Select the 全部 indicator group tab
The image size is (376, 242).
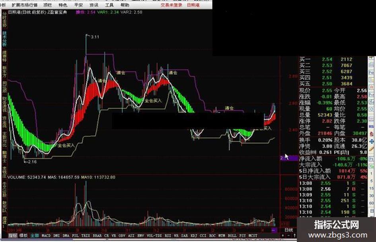coord(35,236)
